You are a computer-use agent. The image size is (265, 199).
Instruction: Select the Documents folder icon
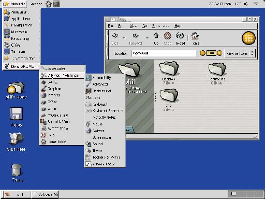point(217,69)
